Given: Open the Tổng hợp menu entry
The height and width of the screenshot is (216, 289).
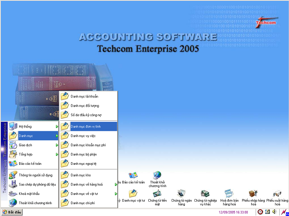Looking at the screenshot, I should pyautogui.click(x=33, y=154).
